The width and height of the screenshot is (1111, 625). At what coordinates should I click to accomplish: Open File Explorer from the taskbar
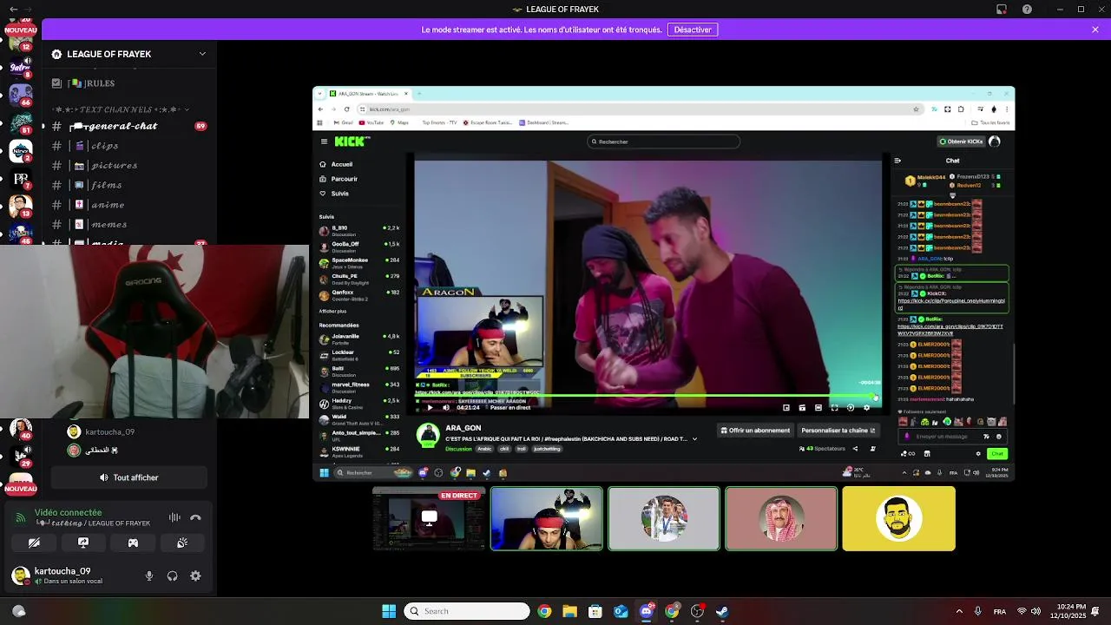click(569, 611)
